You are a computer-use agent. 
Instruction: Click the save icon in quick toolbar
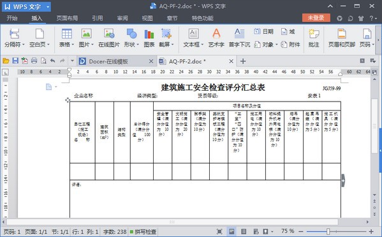15,61
